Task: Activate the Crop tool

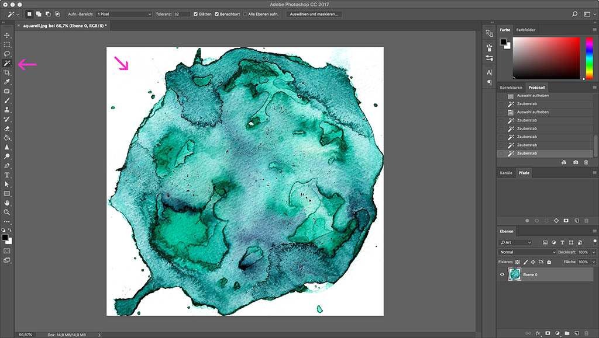Action: click(x=7, y=72)
